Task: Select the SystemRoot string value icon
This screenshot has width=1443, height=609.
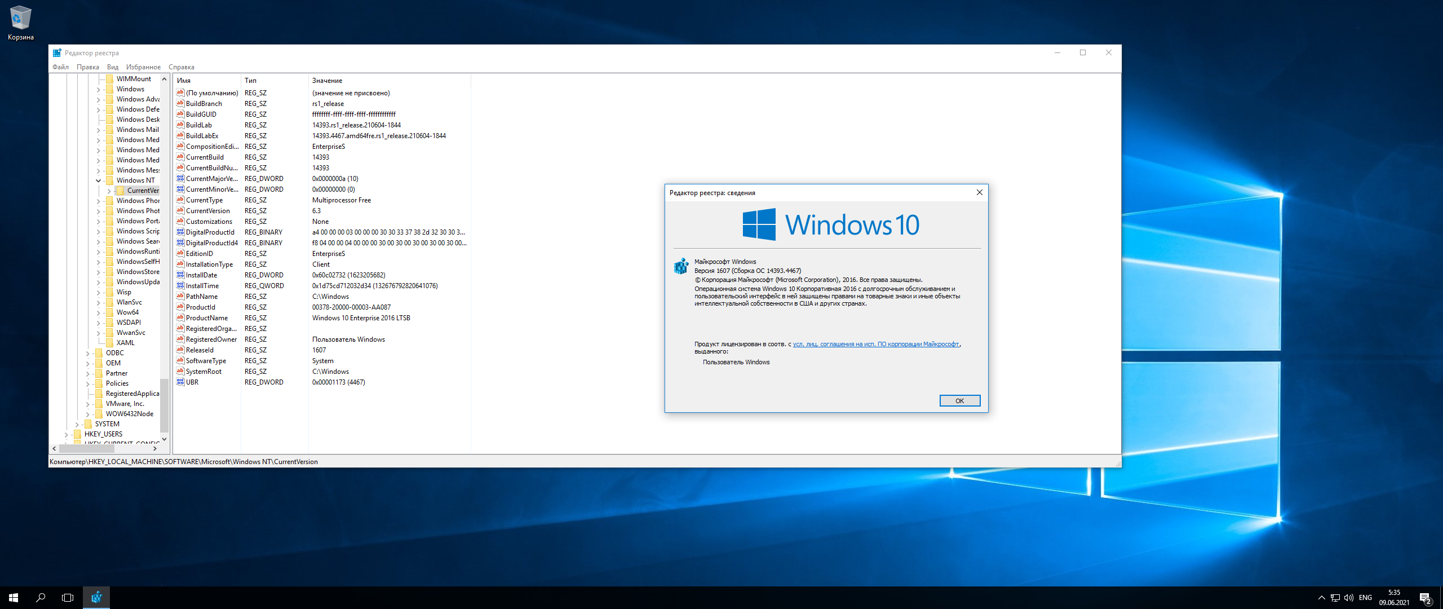Action: click(180, 371)
